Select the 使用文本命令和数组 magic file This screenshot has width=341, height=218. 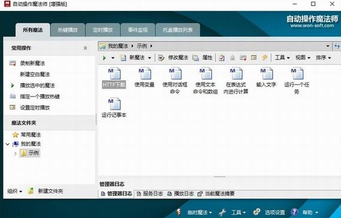click(x=205, y=81)
